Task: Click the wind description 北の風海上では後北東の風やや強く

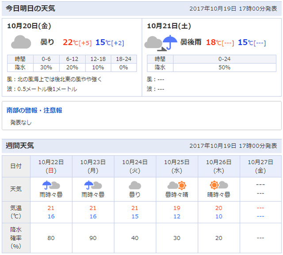Action: point(60,79)
